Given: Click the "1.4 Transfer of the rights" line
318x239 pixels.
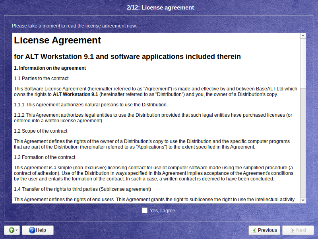Looking at the screenshot, I should pyautogui.click(x=83, y=189).
